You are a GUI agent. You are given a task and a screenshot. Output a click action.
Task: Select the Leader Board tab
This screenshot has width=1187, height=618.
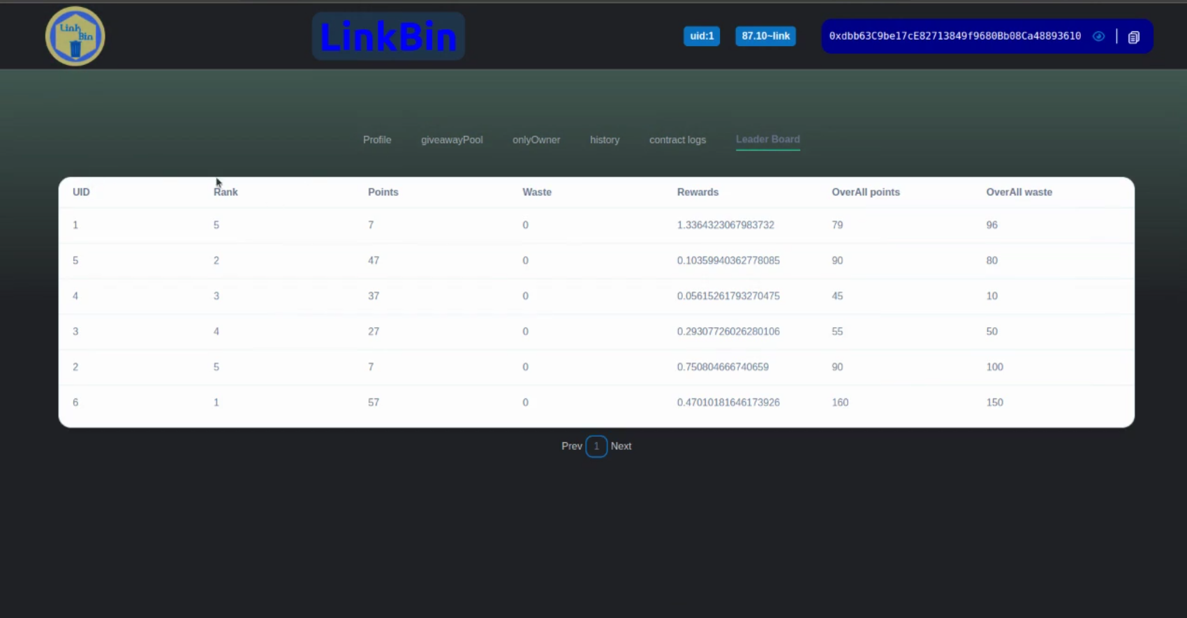point(768,140)
